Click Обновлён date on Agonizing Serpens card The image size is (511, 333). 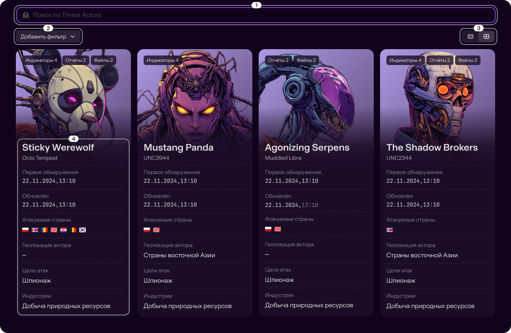tap(292, 205)
